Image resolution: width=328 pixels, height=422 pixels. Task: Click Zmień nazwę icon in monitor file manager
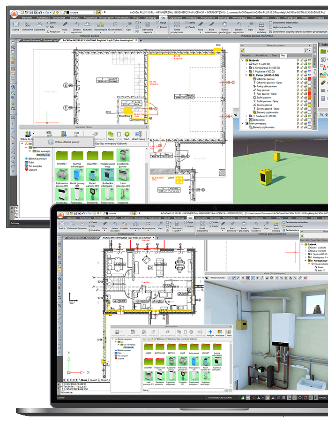pyautogui.click(x=138, y=136)
